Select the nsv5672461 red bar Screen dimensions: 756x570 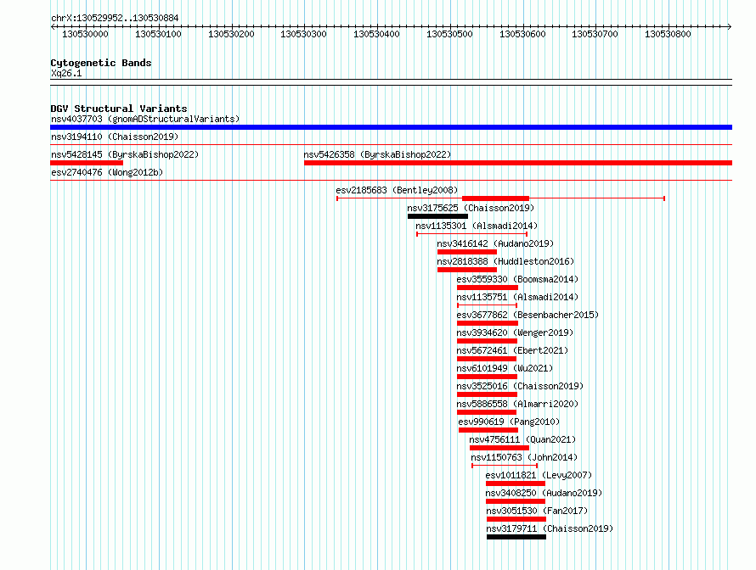[487, 359]
